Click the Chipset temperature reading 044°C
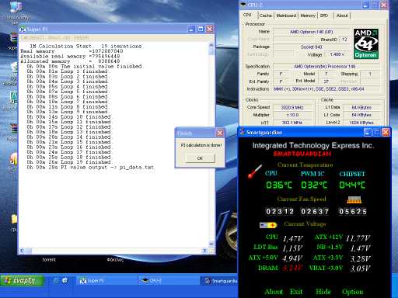The height and width of the screenshot is (298, 398). pyautogui.click(x=352, y=185)
